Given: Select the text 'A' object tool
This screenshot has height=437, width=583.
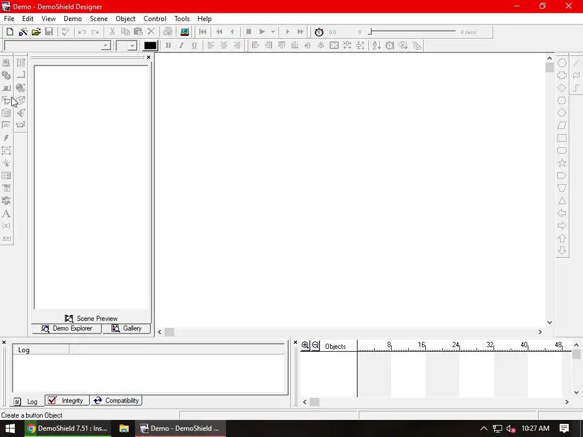Looking at the screenshot, I should pyautogui.click(x=6, y=213).
